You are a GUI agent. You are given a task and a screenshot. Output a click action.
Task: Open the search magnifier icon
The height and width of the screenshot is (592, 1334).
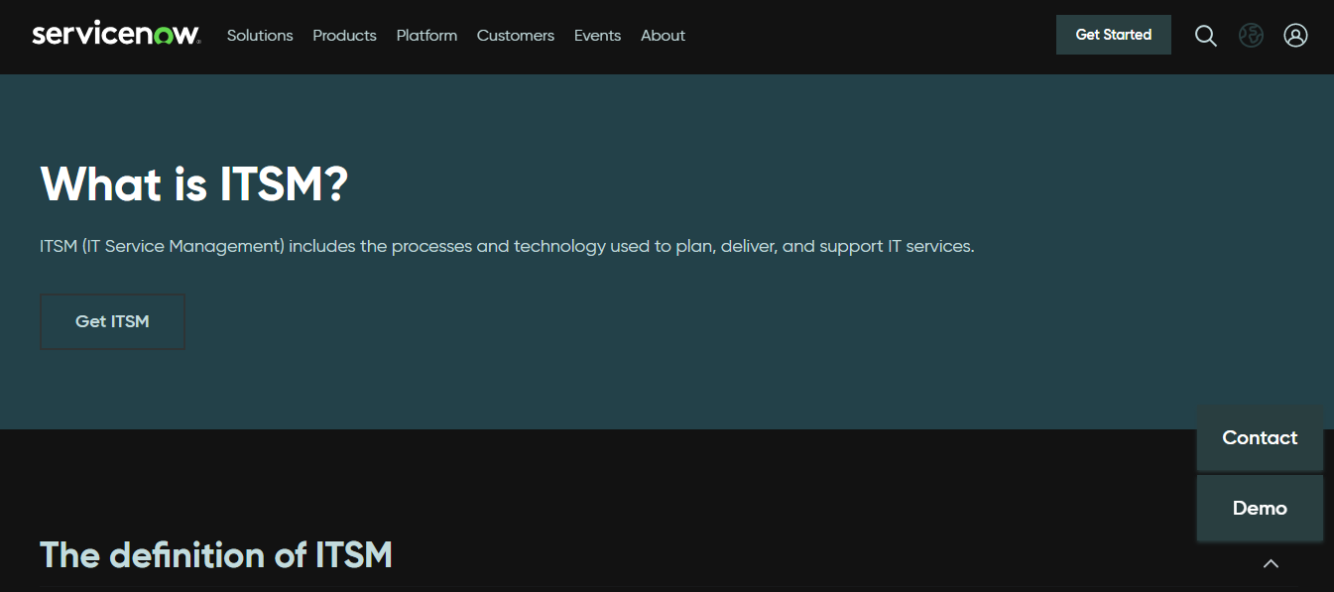[1205, 36]
